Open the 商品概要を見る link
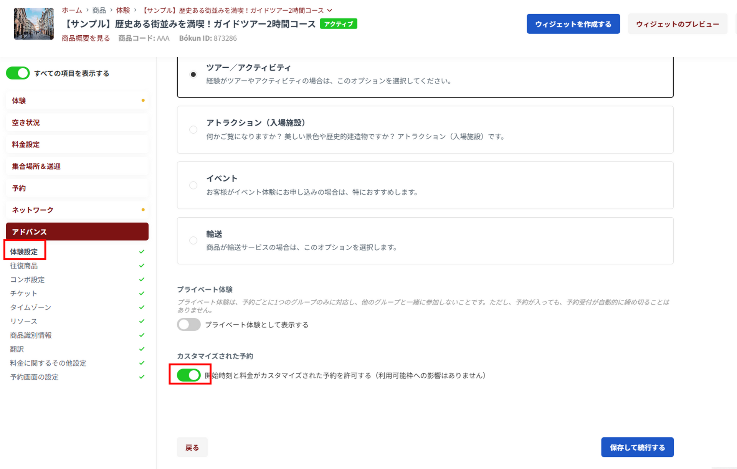Image resolution: width=737 pixels, height=469 pixels. click(86, 38)
